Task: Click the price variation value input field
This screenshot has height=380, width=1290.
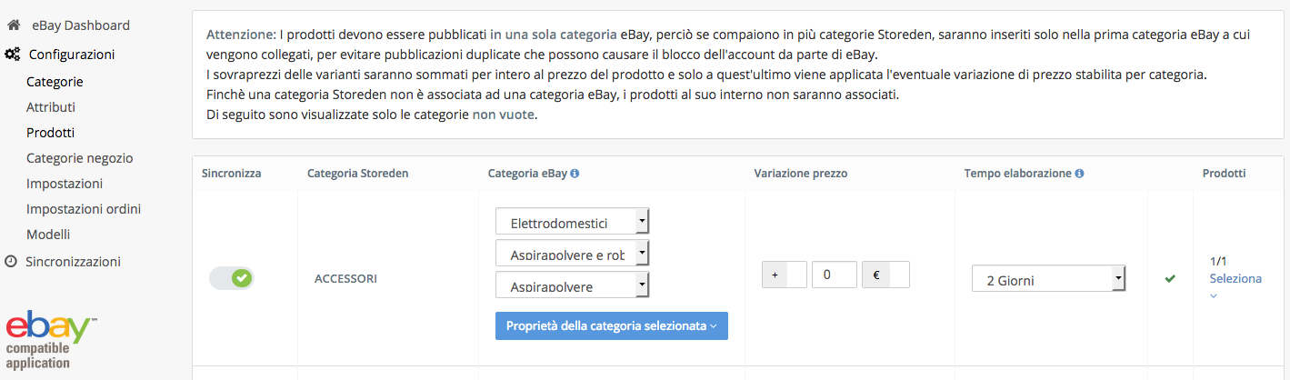Action: pyautogui.click(x=834, y=275)
